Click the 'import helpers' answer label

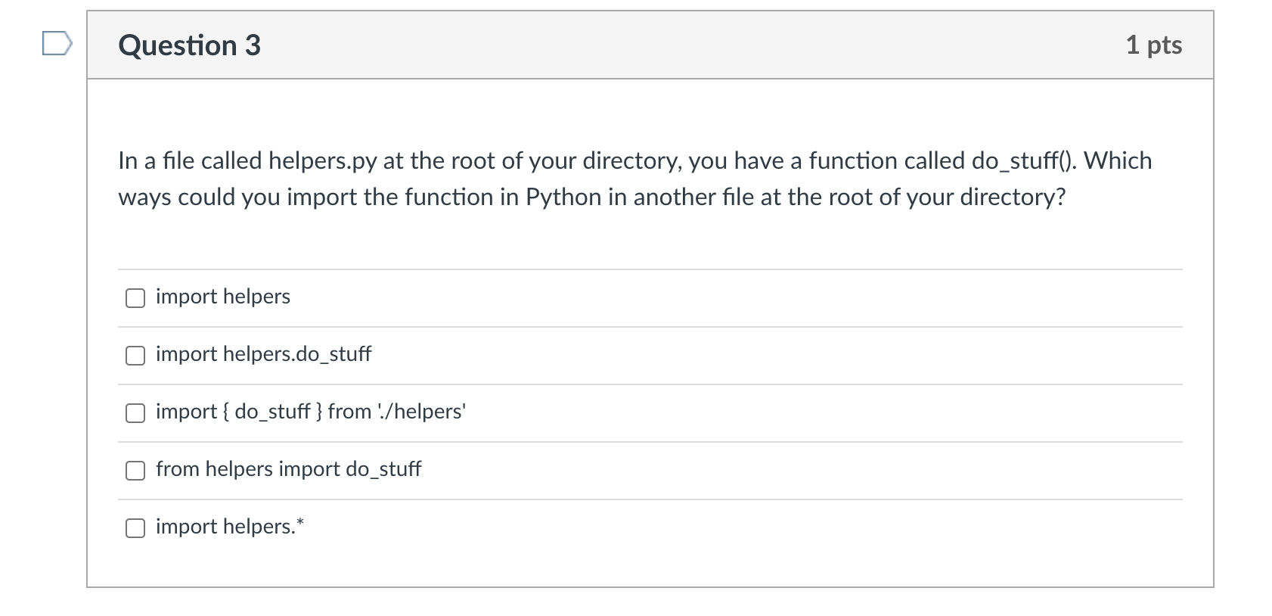(x=223, y=297)
